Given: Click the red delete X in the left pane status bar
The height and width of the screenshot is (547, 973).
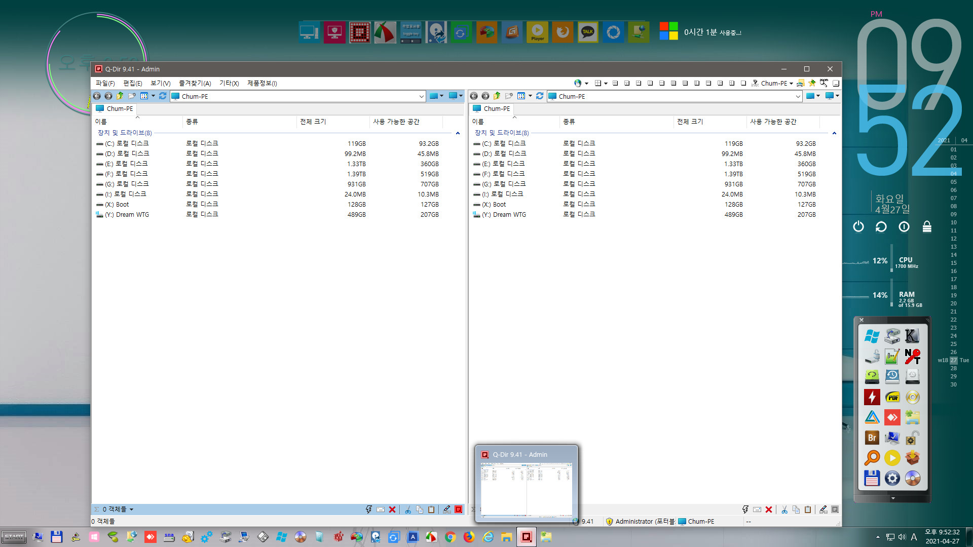Looking at the screenshot, I should click(x=392, y=510).
